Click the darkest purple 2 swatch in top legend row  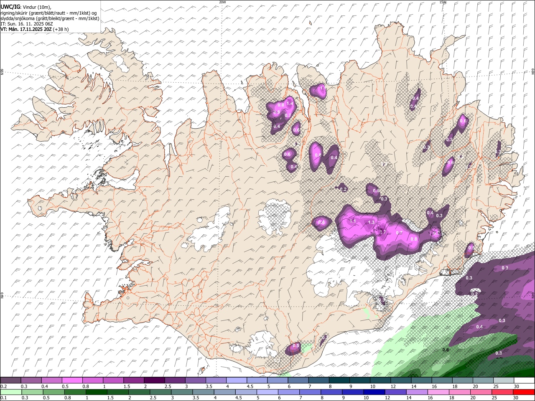(x=154, y=381)
